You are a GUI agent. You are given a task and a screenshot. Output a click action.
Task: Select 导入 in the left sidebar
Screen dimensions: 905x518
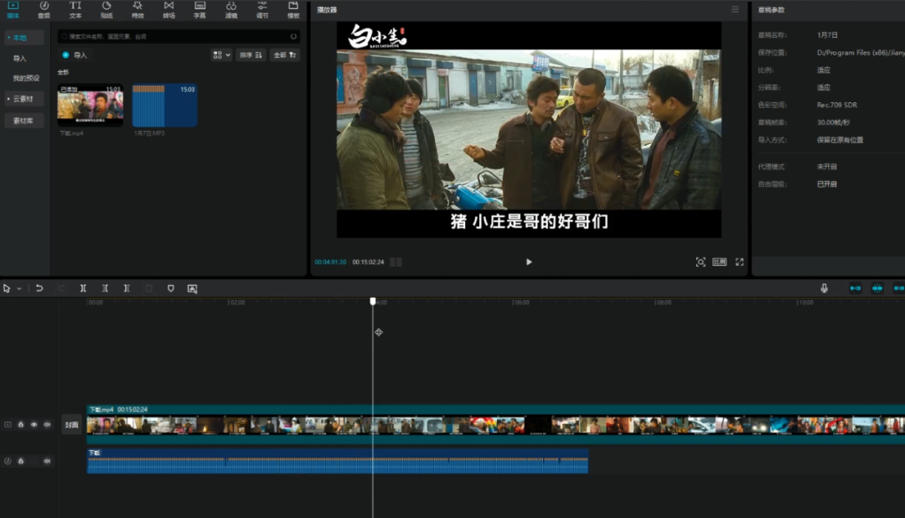pos(19,59)
